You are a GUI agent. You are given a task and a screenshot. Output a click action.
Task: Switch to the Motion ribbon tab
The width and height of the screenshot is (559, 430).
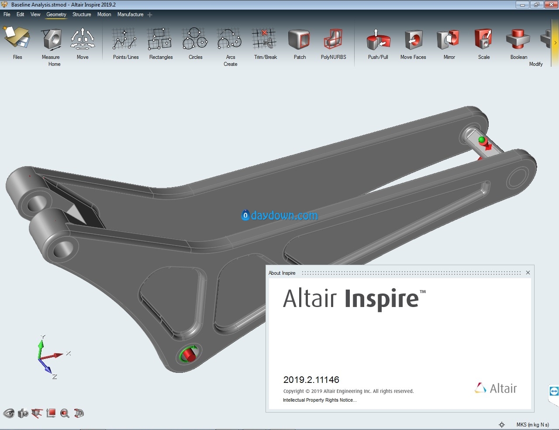[x=104, y=14]
